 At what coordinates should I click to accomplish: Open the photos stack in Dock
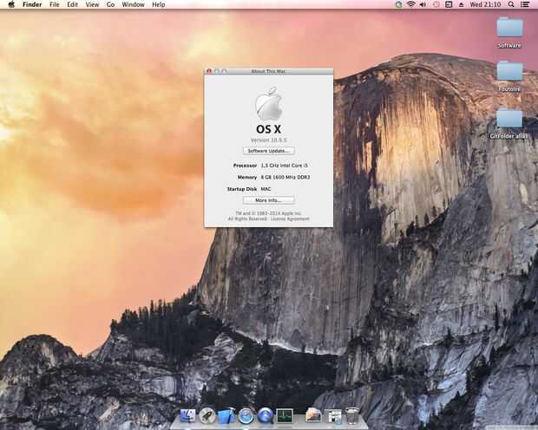tap(313, 415)
